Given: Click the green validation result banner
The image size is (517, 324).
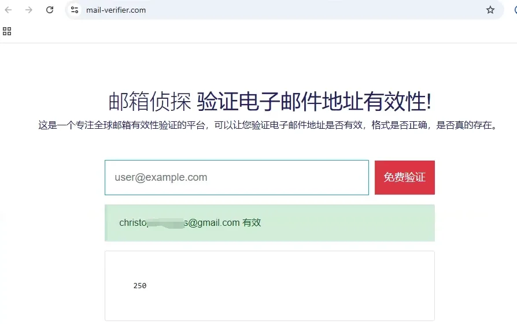Looking at the screenshot, I should [269, 223].
